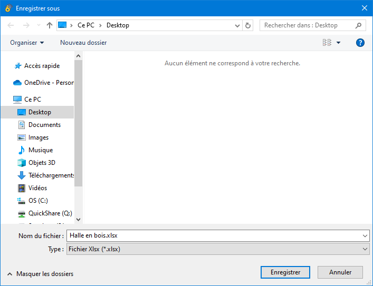Click the Vidéos film strip icon
Image resolution: width=373 pixels, height=286 pixels.
point(22,188)
